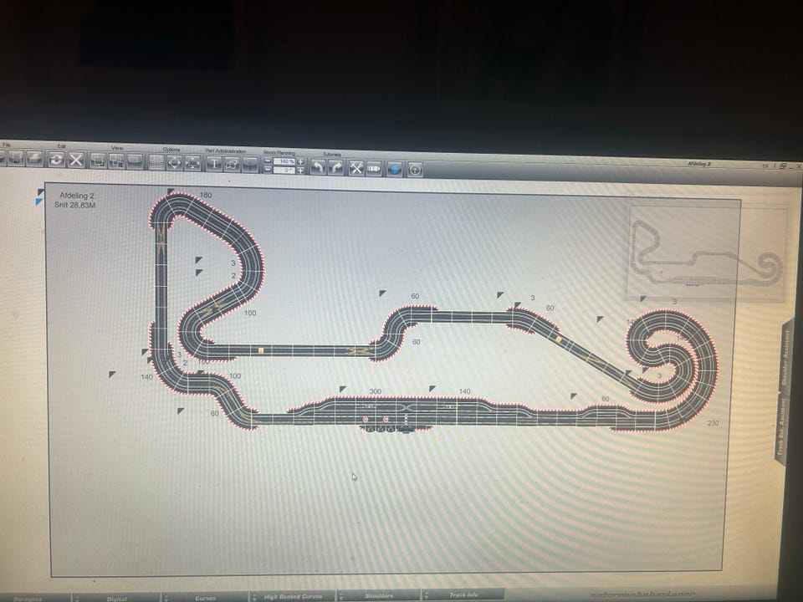
Task: Open the View menu label
Action: [117, 148]
